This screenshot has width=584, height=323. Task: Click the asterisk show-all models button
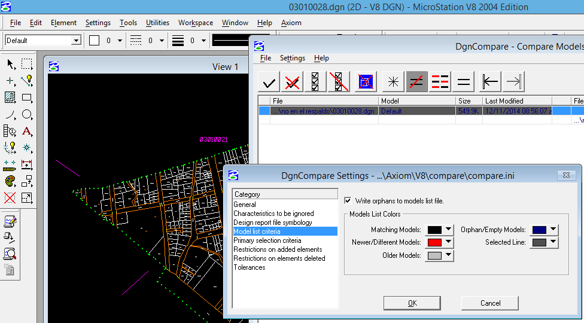[x=393, y=82]
